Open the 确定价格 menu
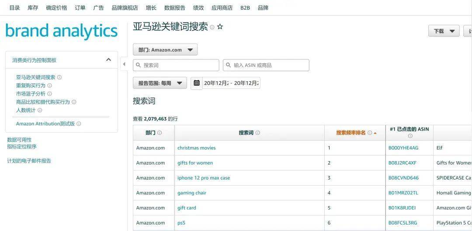Screen dimensions: 472x231 [x=56, y=8]
